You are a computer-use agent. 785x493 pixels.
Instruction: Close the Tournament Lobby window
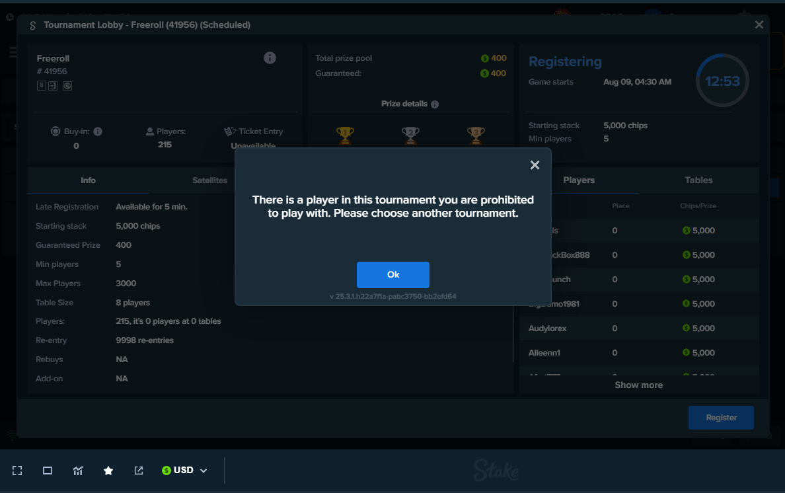759,25
